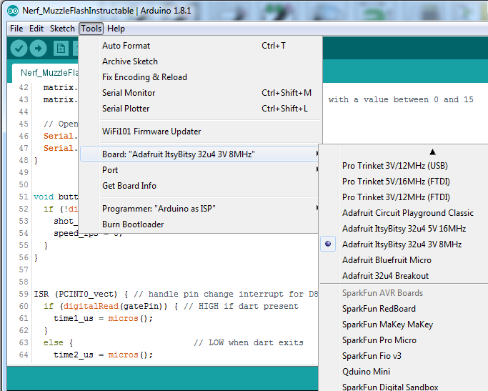Switch to the Nerf_MuzzleFlash sketch tab
The width and height of the screenshot is (488, 391).
click(45, 73)
